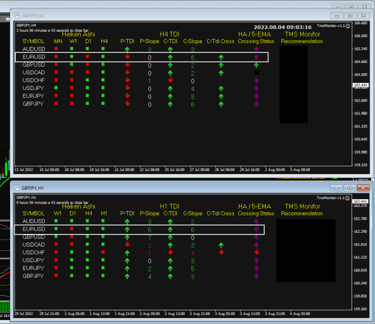Close the GBPJPY,H1 chart window

pos(363,188)
